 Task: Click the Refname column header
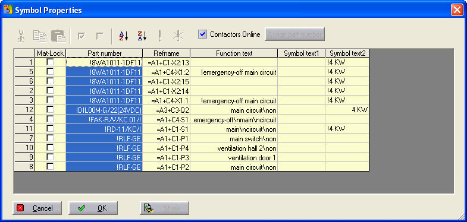click(x=167, y=53)
